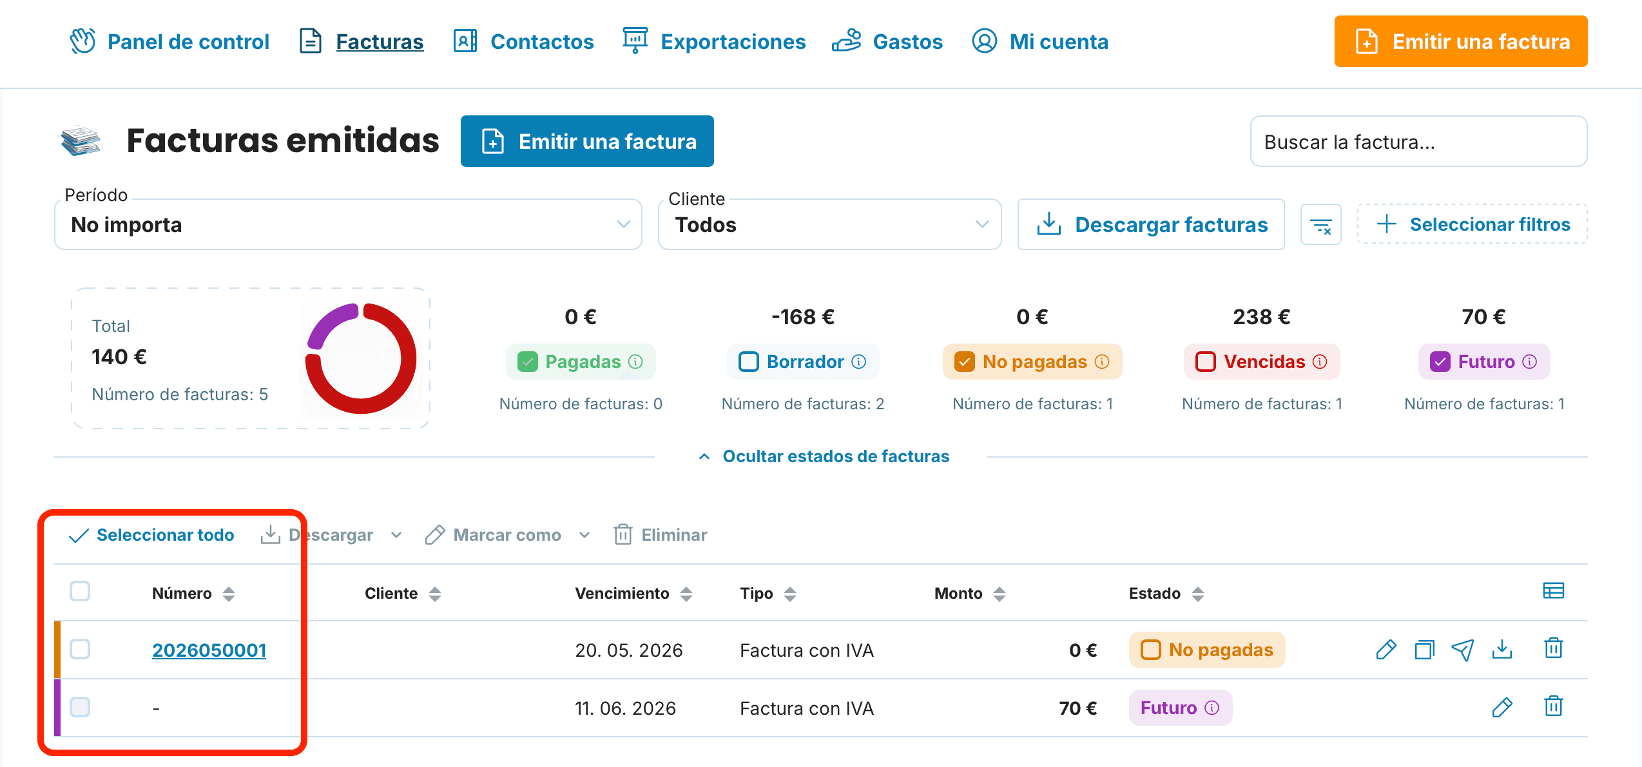Toggle the Pagadas status filter checkbox
Image resolution: width=1642 pixels, height=767 pixels.
click(528, 362)
